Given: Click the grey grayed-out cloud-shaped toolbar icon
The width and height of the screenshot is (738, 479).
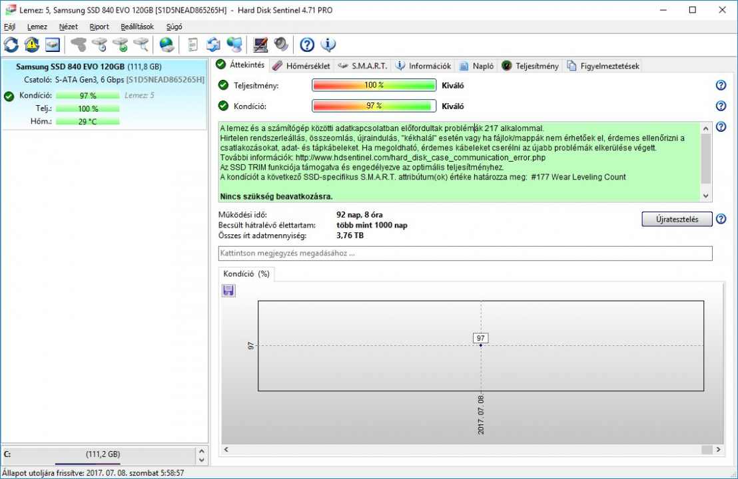Looking at the screenshot, I should point(79,45).
